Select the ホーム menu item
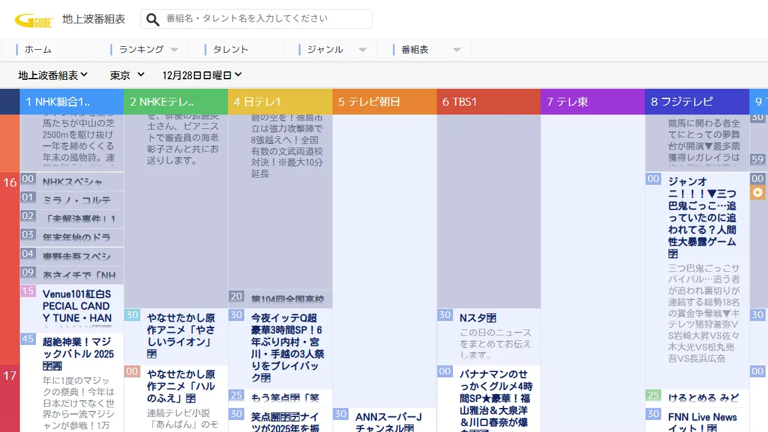The height and width of the screenshot is (432, 768). click(x=36, y=49)
